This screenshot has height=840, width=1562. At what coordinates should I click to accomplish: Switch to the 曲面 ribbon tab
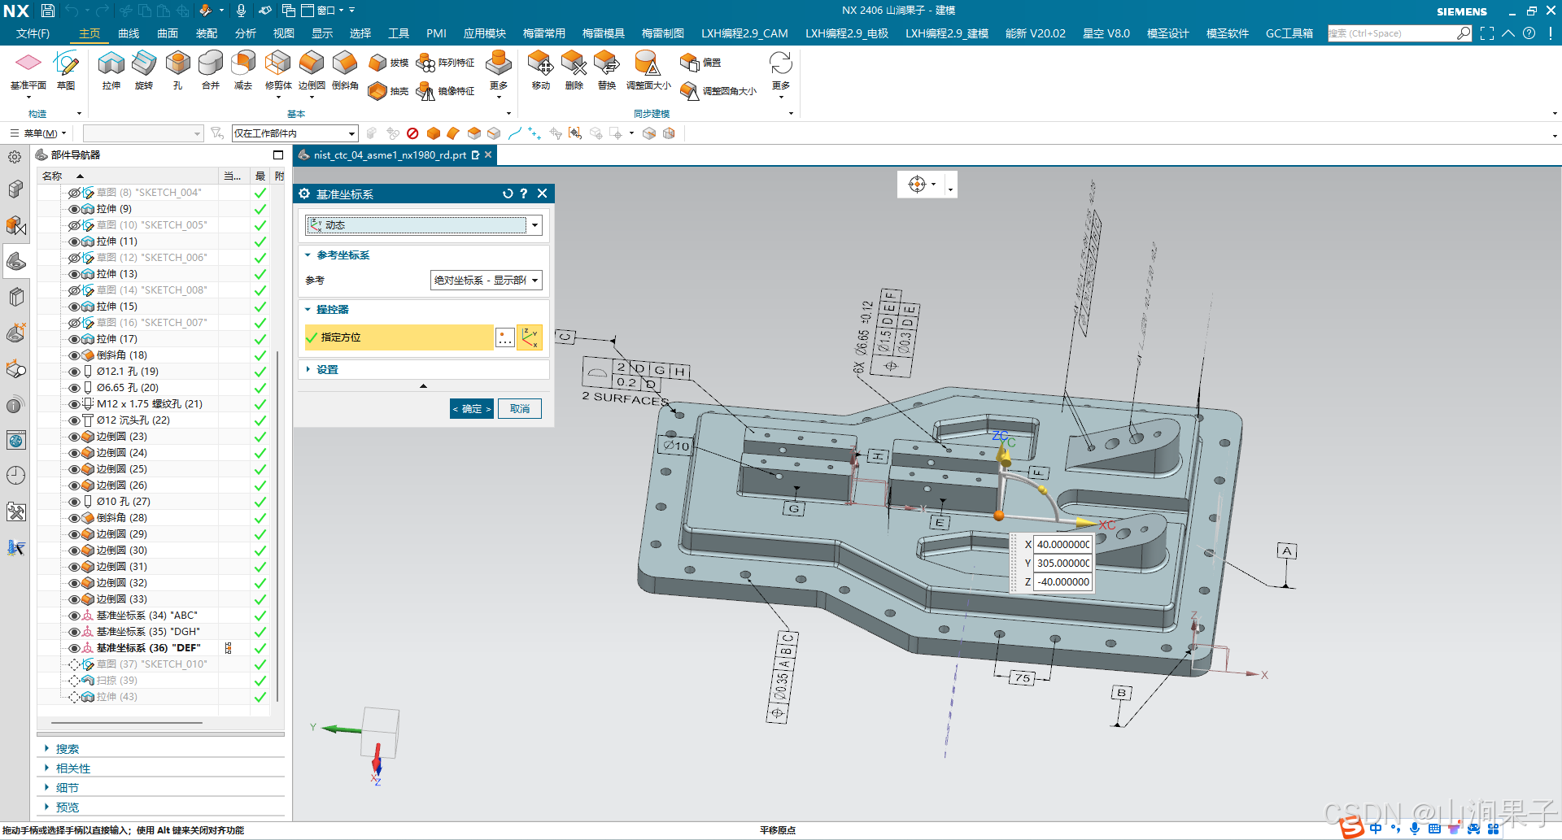point(168,33)
